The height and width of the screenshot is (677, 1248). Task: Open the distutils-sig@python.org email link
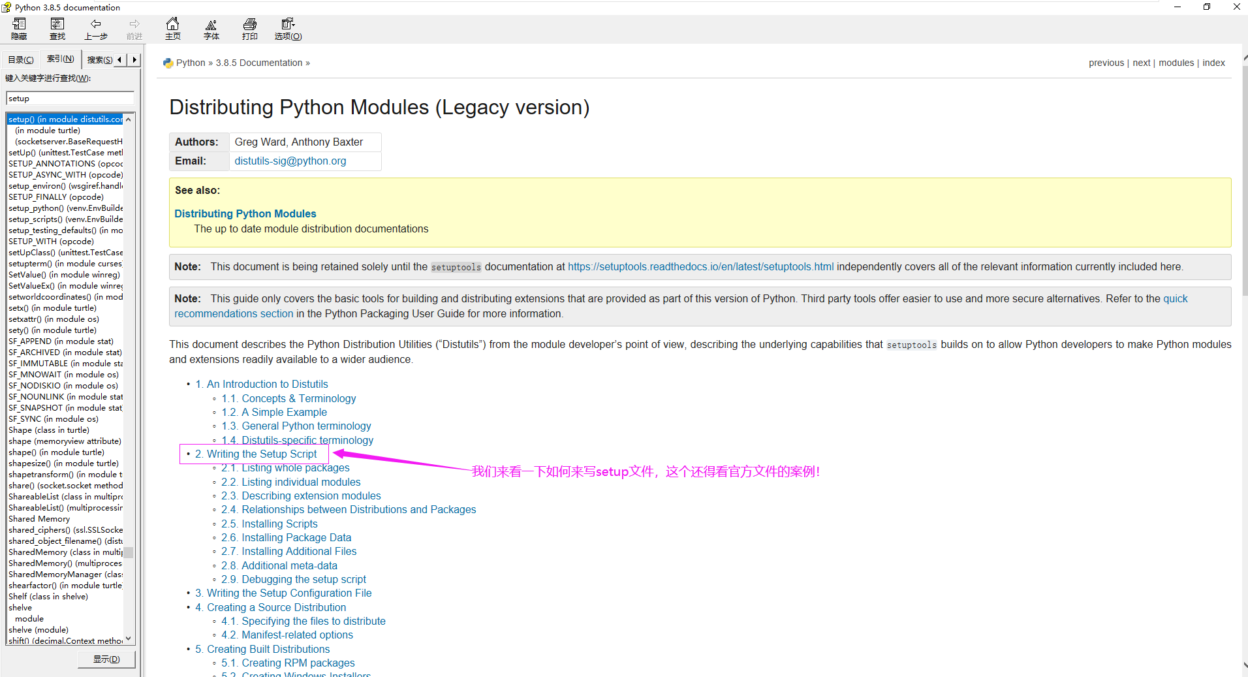(290, 161)
